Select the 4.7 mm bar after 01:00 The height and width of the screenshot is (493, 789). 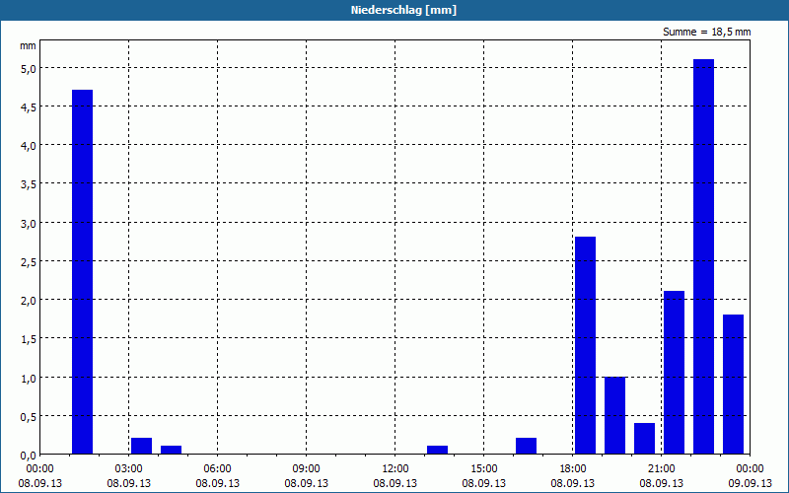pyautogui.click(x=82, y=272)
